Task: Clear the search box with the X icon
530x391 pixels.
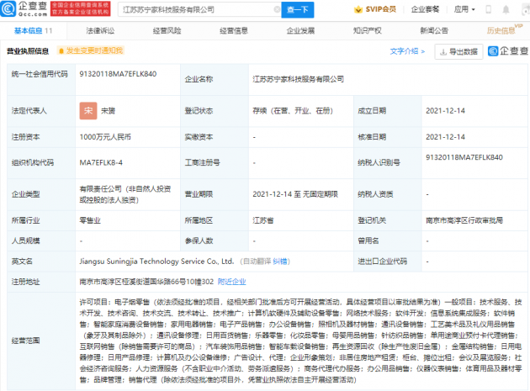Action: (277, 9)
